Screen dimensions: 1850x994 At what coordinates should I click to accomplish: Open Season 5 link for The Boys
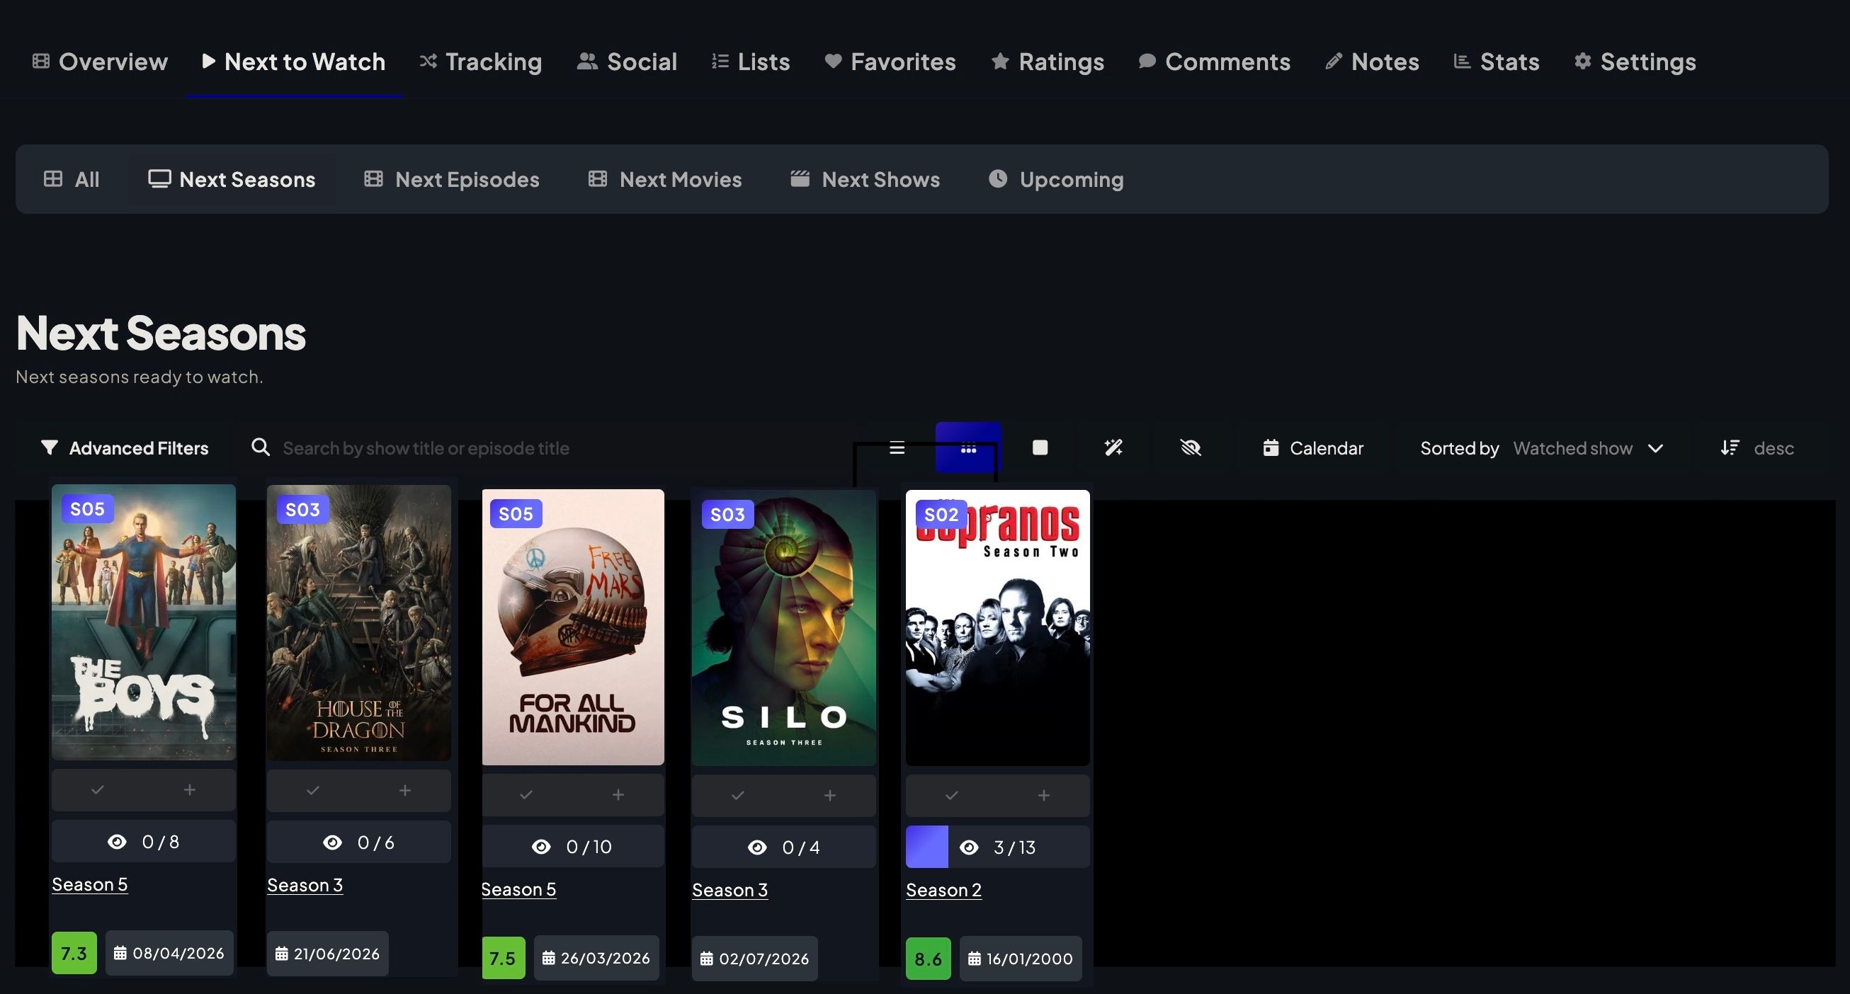pos(90,884)
